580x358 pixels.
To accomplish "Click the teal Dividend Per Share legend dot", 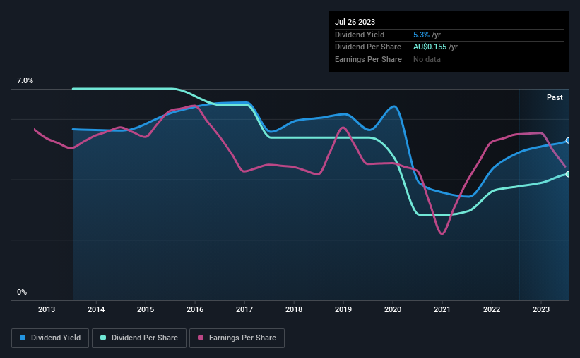I will tap(103, 338).
